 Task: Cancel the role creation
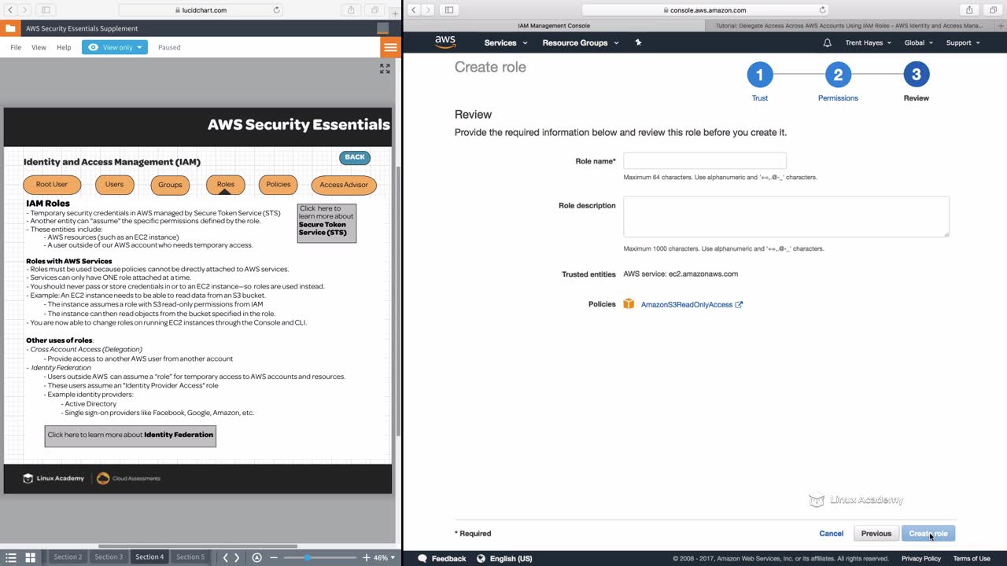[x=831, y=534]
